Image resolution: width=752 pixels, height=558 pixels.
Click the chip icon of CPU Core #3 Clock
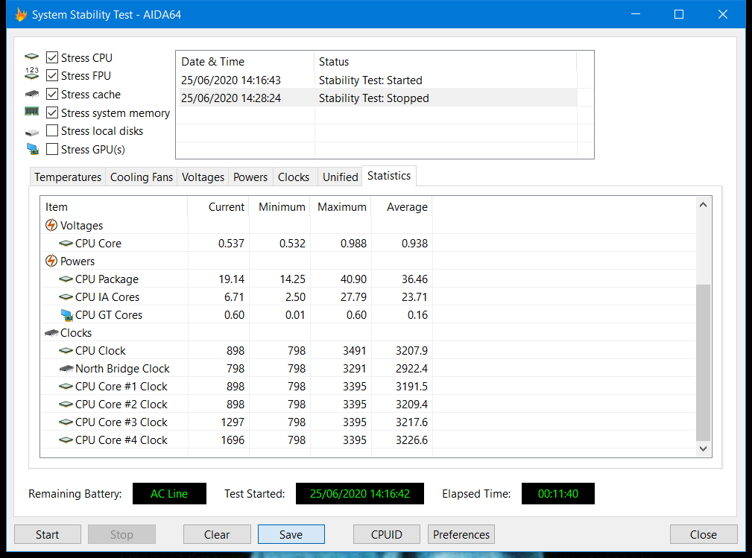[66, 422]
